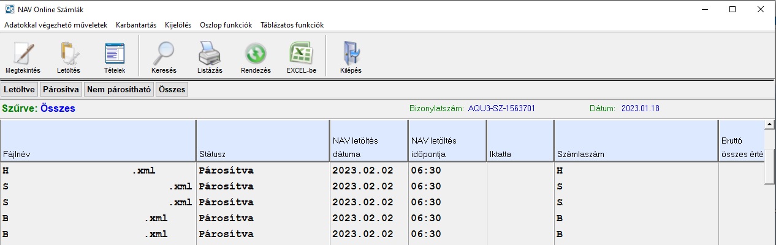
Task: Click the Számlaszám column header
Action: 636,141
